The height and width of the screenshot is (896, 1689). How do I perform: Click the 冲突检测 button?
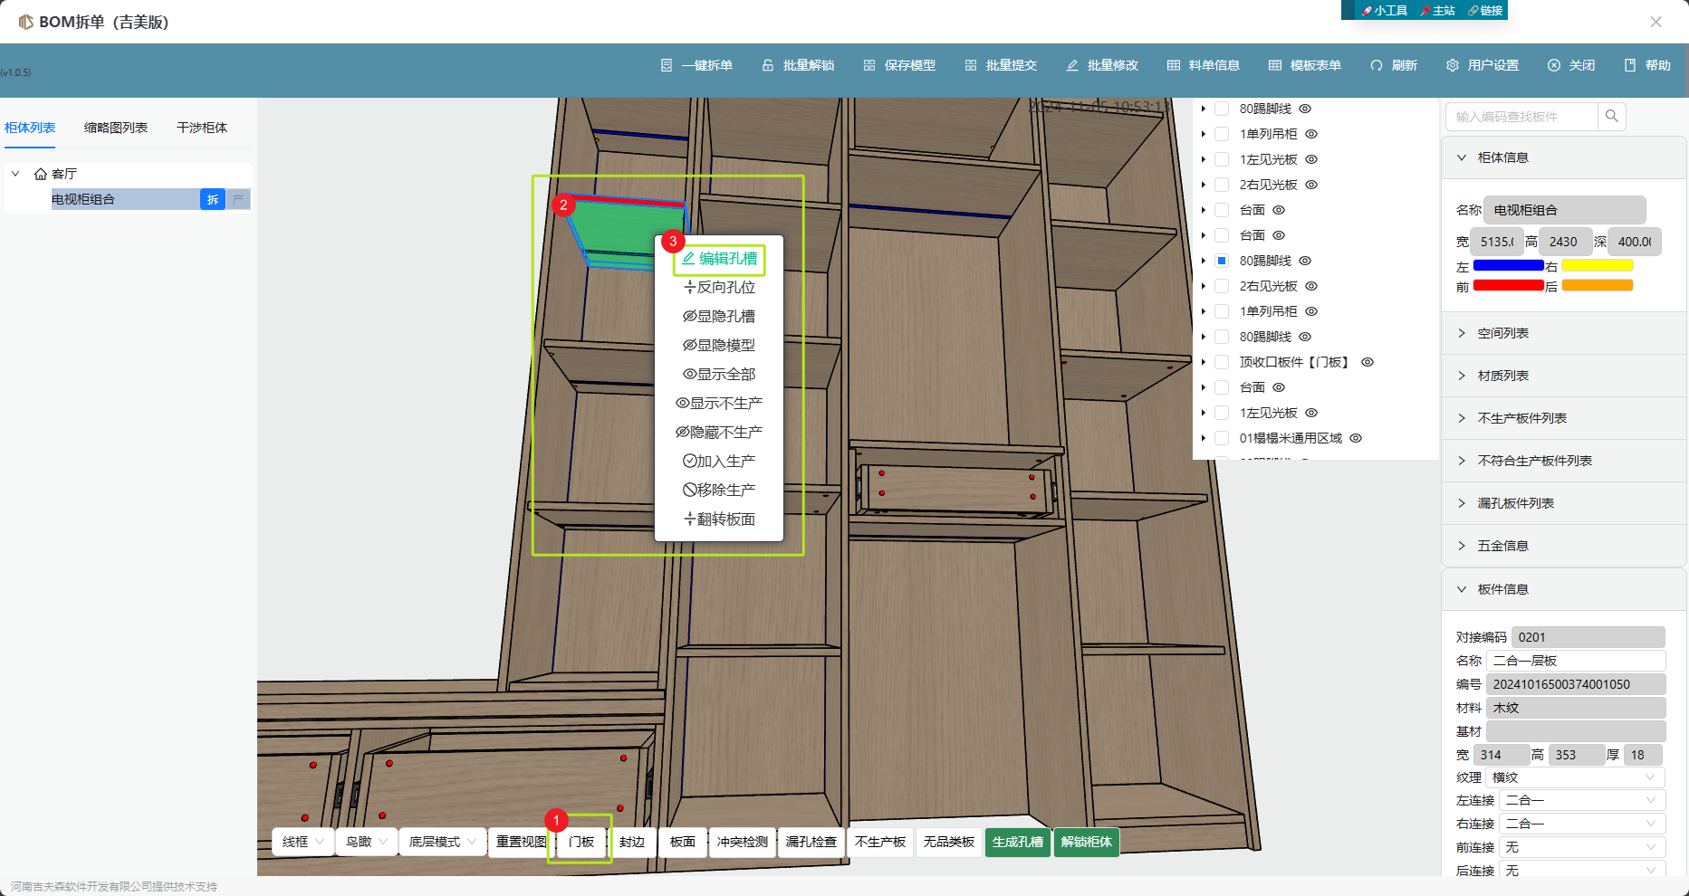point(742,842)
